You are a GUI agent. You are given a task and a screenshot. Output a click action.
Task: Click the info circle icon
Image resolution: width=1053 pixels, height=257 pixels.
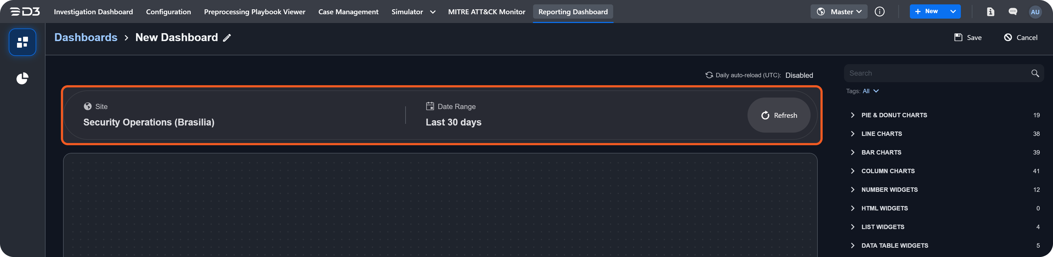[x=879, y=12]
